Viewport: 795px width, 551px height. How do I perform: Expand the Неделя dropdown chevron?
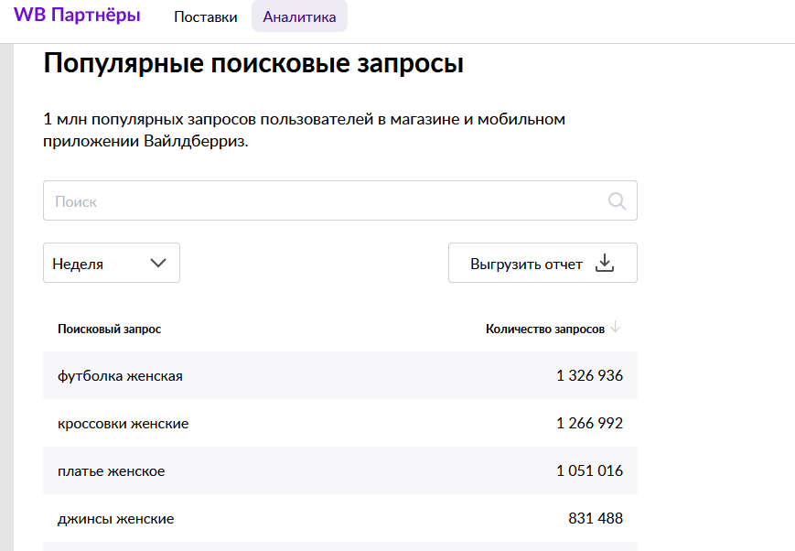point(158,264)
